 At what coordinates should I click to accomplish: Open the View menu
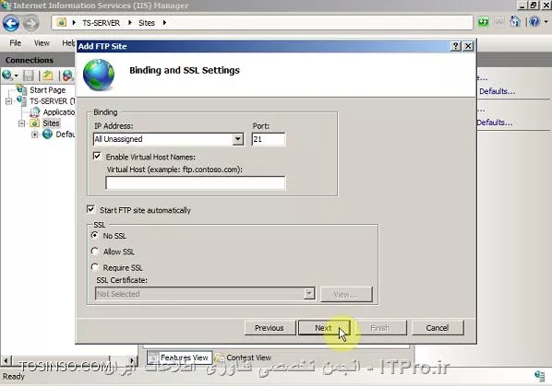(42, 43)
